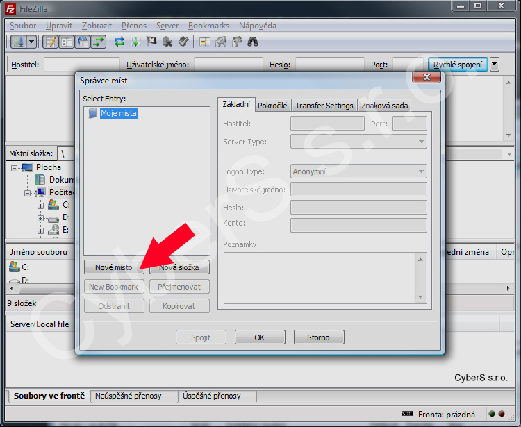
Task: Toggle directory comparison icon
Action: point(221,42)
